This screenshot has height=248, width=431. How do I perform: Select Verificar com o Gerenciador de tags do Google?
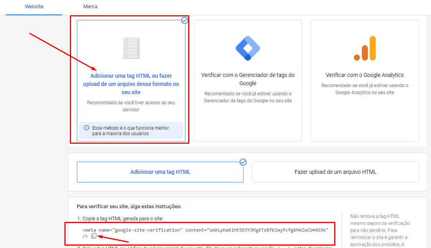(248, 79)
